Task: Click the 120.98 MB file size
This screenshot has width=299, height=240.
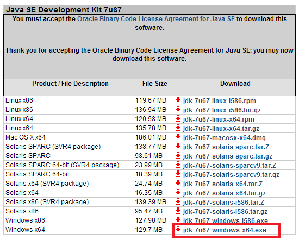Action: [151, 119]
